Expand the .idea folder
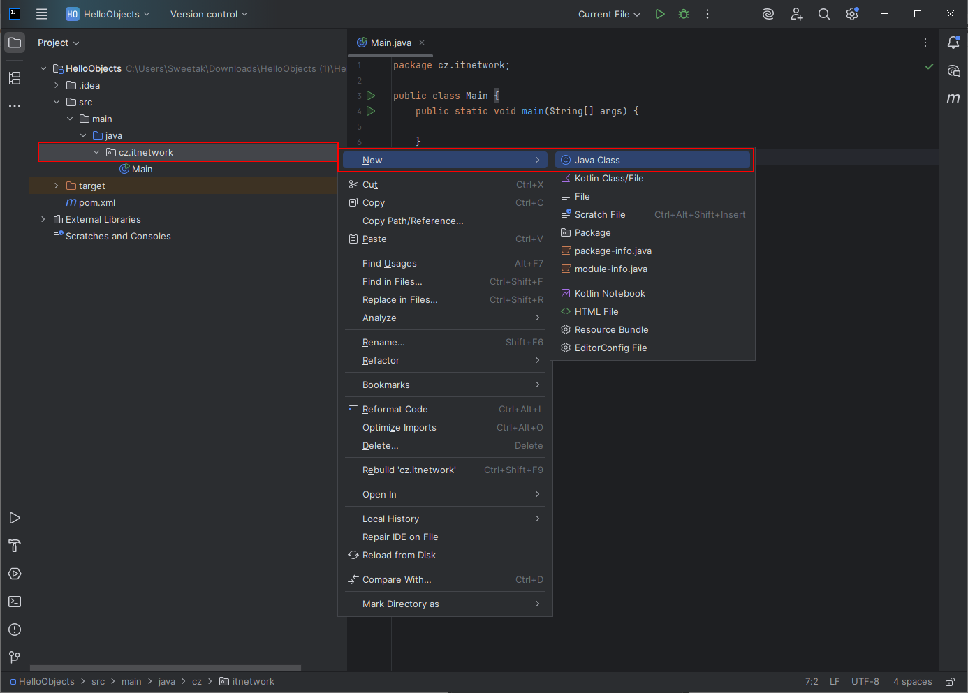The width and height of the screenshot is (968, 693). coord(57,85)
